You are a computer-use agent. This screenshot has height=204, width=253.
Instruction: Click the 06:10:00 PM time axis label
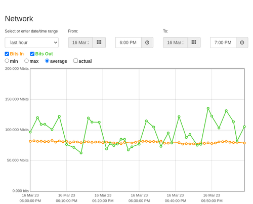coord(66,201)
